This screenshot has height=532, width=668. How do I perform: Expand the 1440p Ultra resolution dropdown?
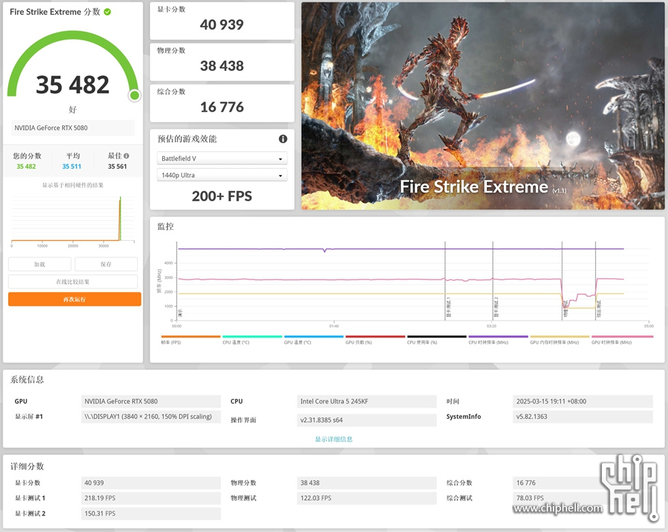tap(222, 175)
